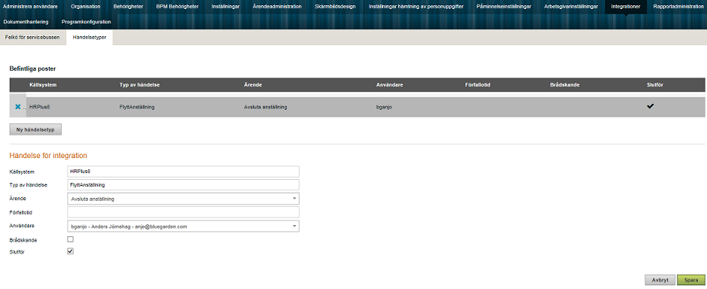Open Rapportadministration menu
The width and height of the screenshot is (707, 289).
[678, 7]
